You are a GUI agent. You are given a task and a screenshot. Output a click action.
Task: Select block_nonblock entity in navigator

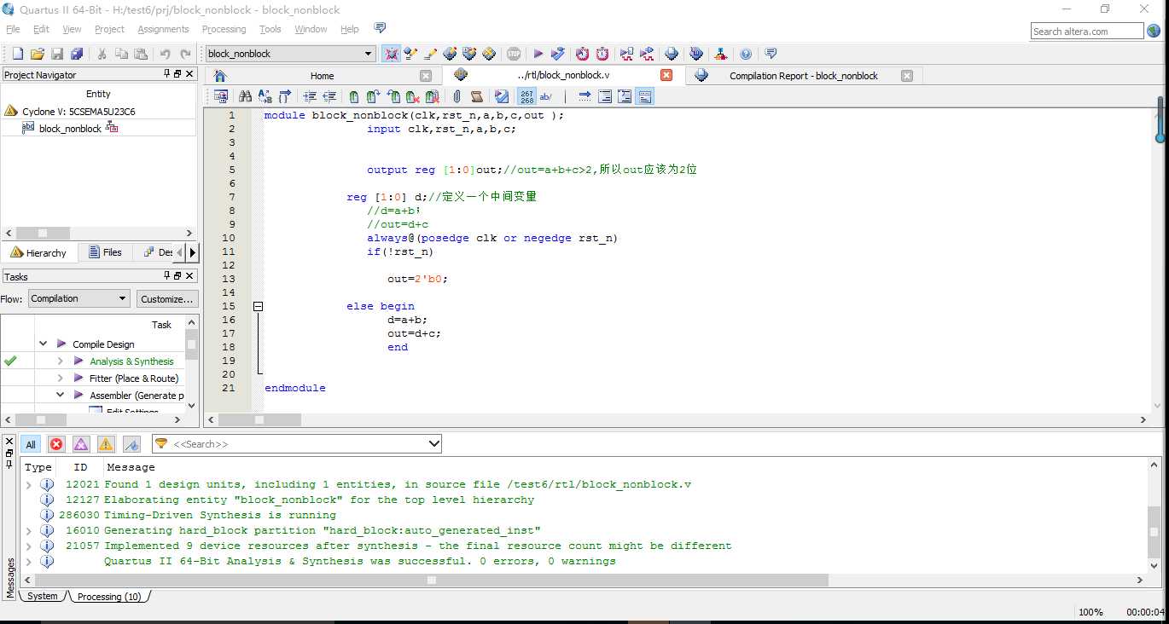70,129
